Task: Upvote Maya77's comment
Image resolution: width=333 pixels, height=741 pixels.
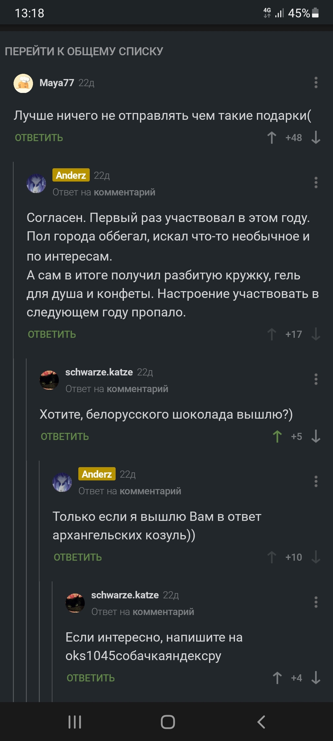Action: (x=272, y=138)
